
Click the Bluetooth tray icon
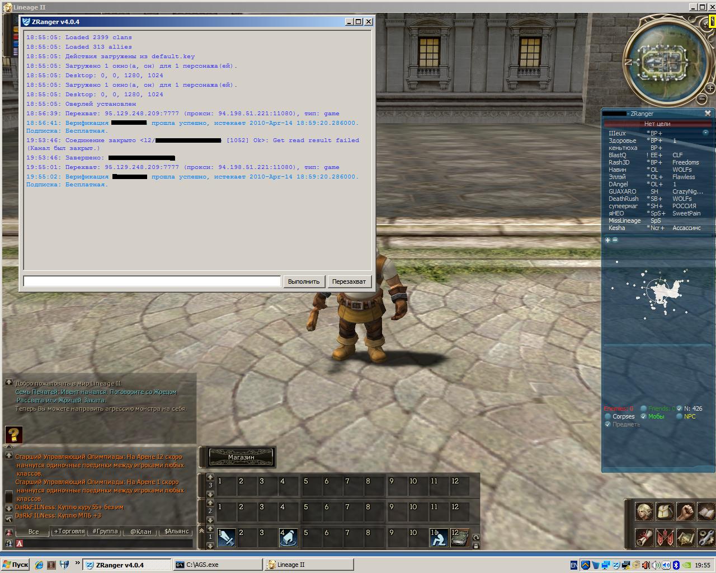pyautogui.click(x=675, y=565)
